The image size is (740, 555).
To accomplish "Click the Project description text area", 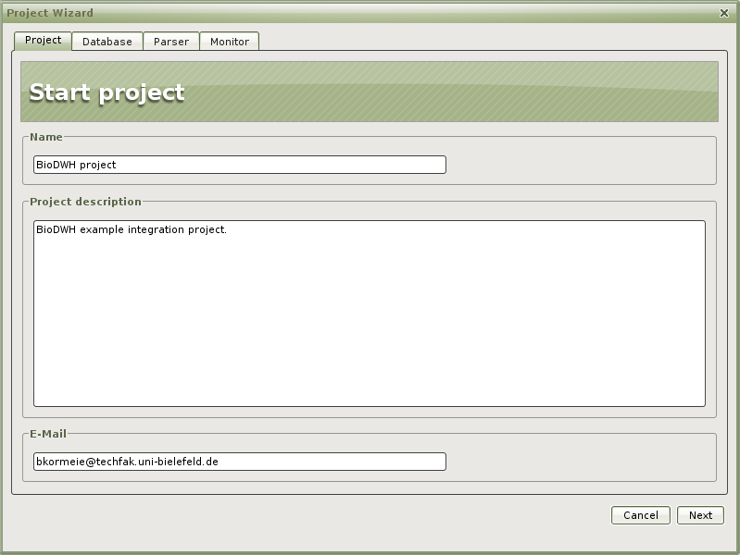I will pos(370,313).
